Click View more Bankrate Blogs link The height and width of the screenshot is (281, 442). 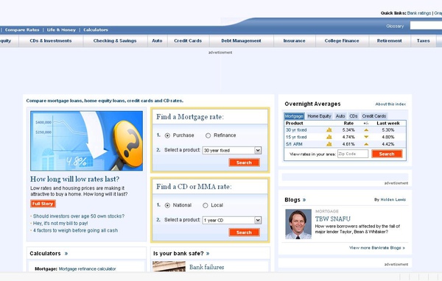pos(377,248)
